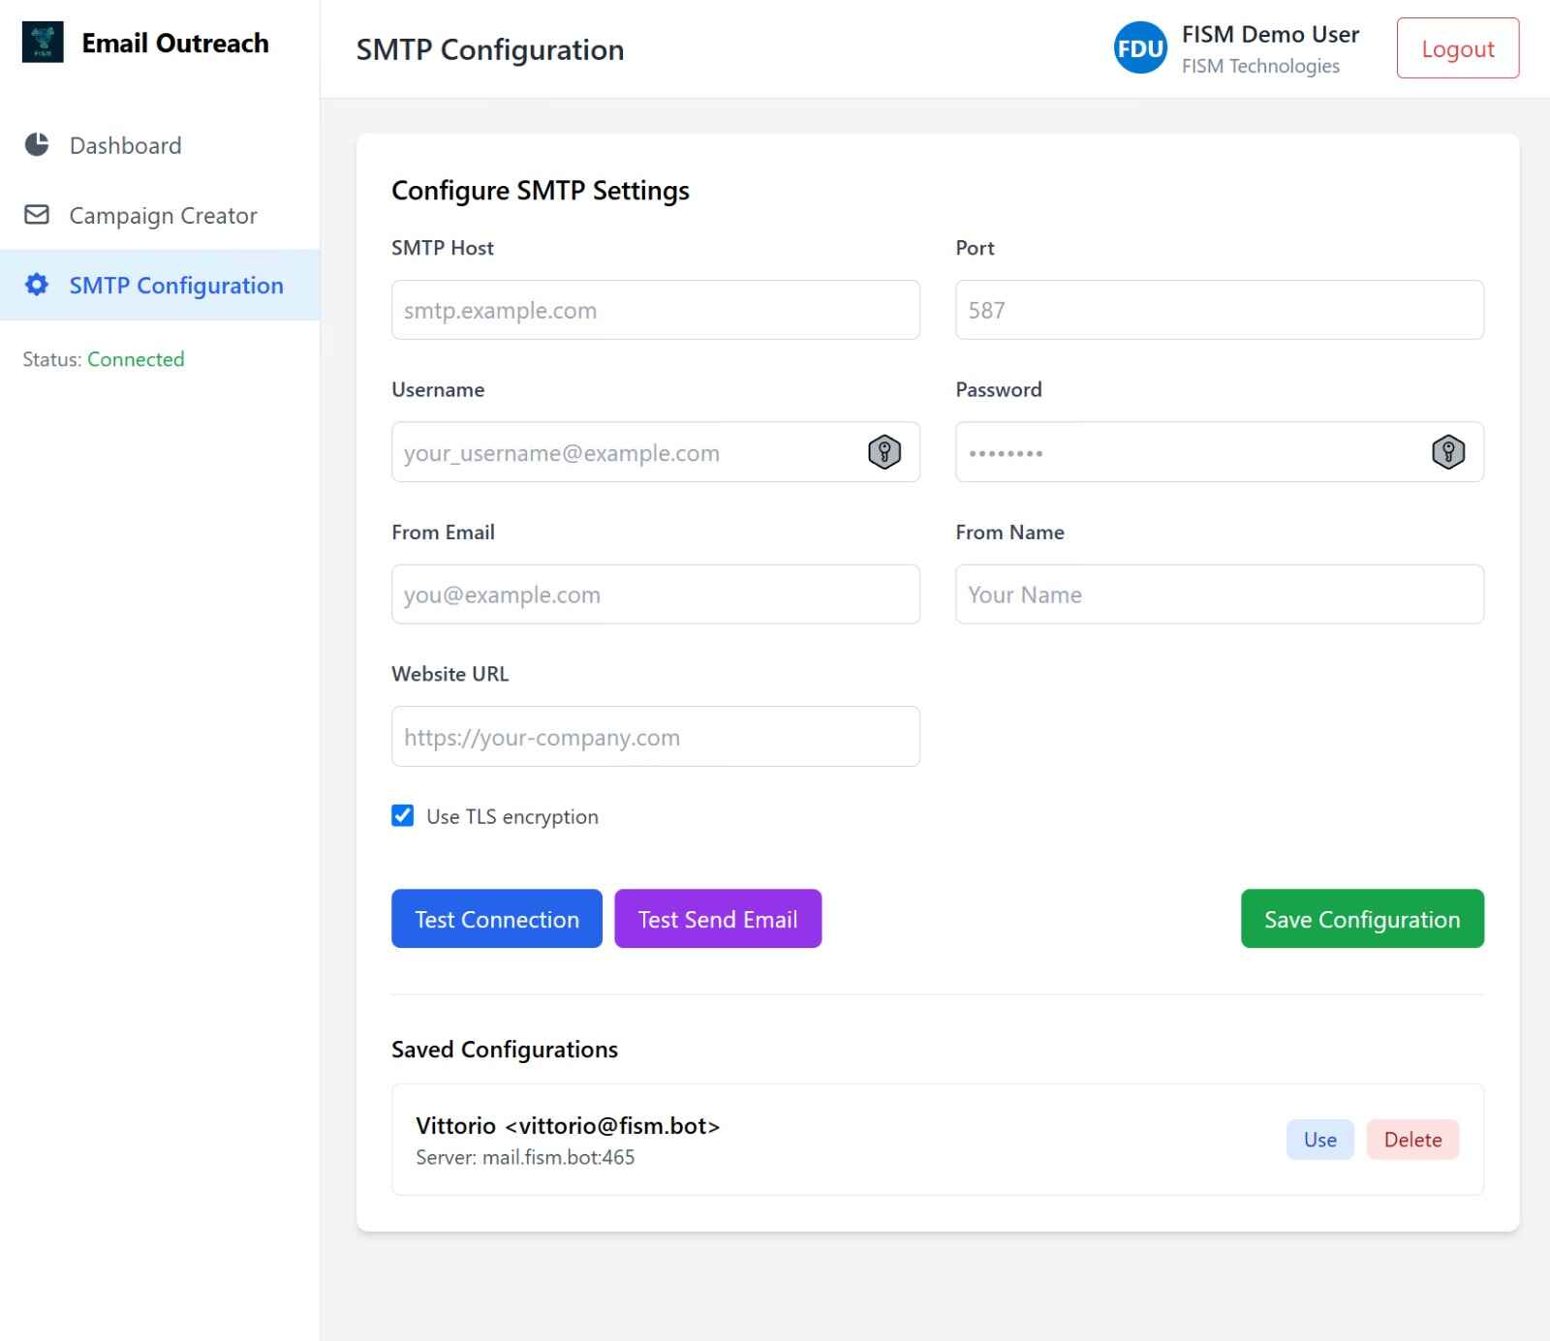Click the FISM logo icon in sidebar
This screenshot has width=1550, height=1341.
pyautogui.click(x=43, y=43)
